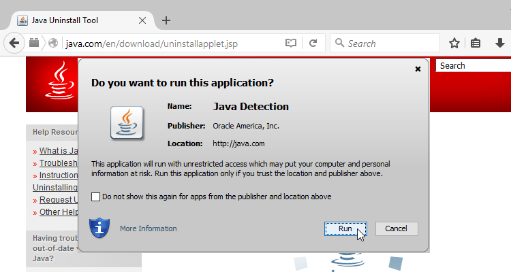Image resolution: width=511 pixels, height=272 pixels.
Task: Click the 'Help Resour...' sidebar heading
Action: point(55,132)
